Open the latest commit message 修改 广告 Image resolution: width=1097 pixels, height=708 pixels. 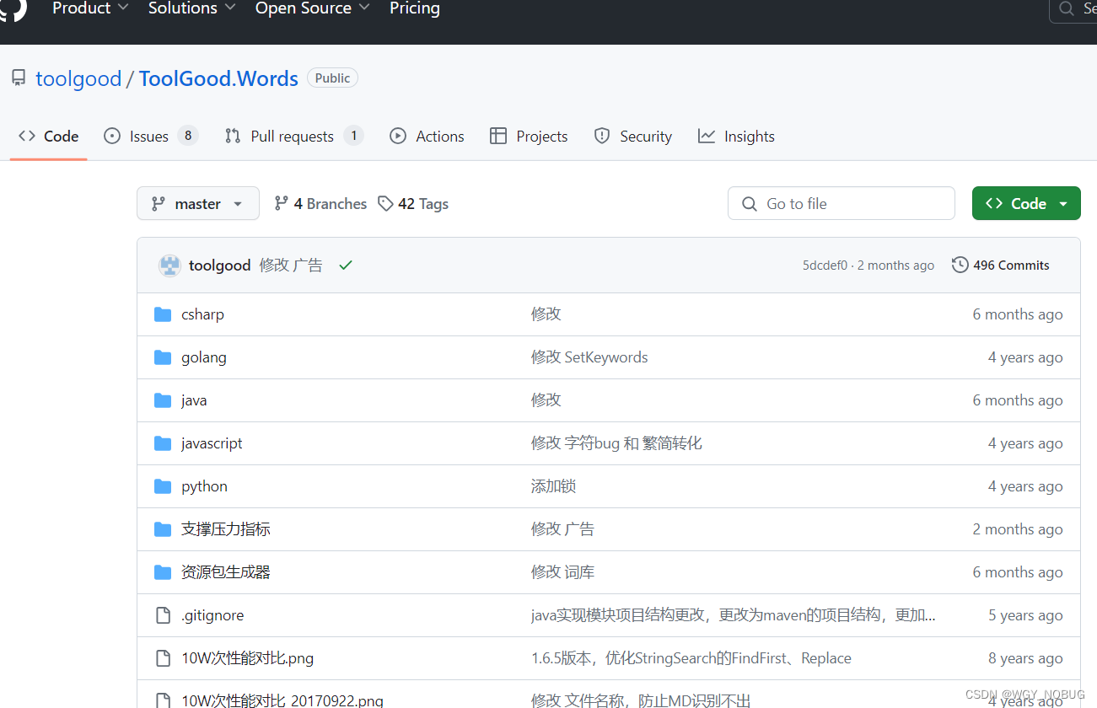pyautogui.click(x=291, y=265)
